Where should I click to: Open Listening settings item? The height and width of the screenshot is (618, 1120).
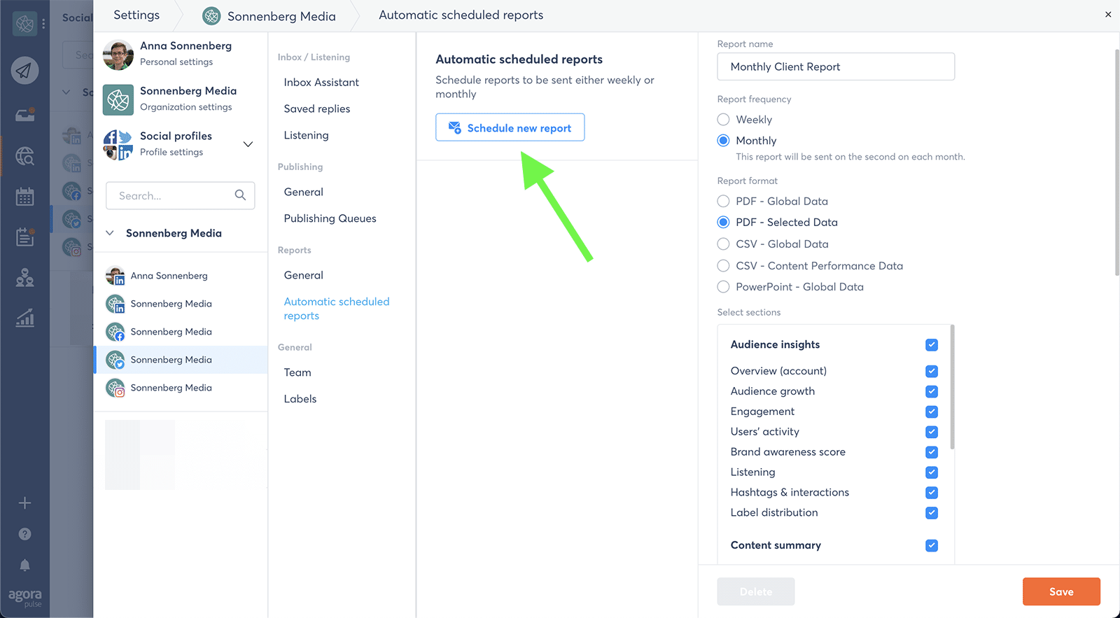point(306,135)
